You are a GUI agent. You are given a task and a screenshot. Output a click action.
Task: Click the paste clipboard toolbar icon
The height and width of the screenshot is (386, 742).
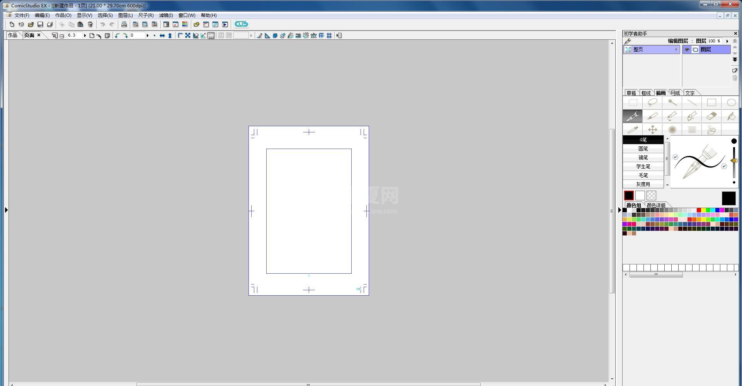coord(80,24)
